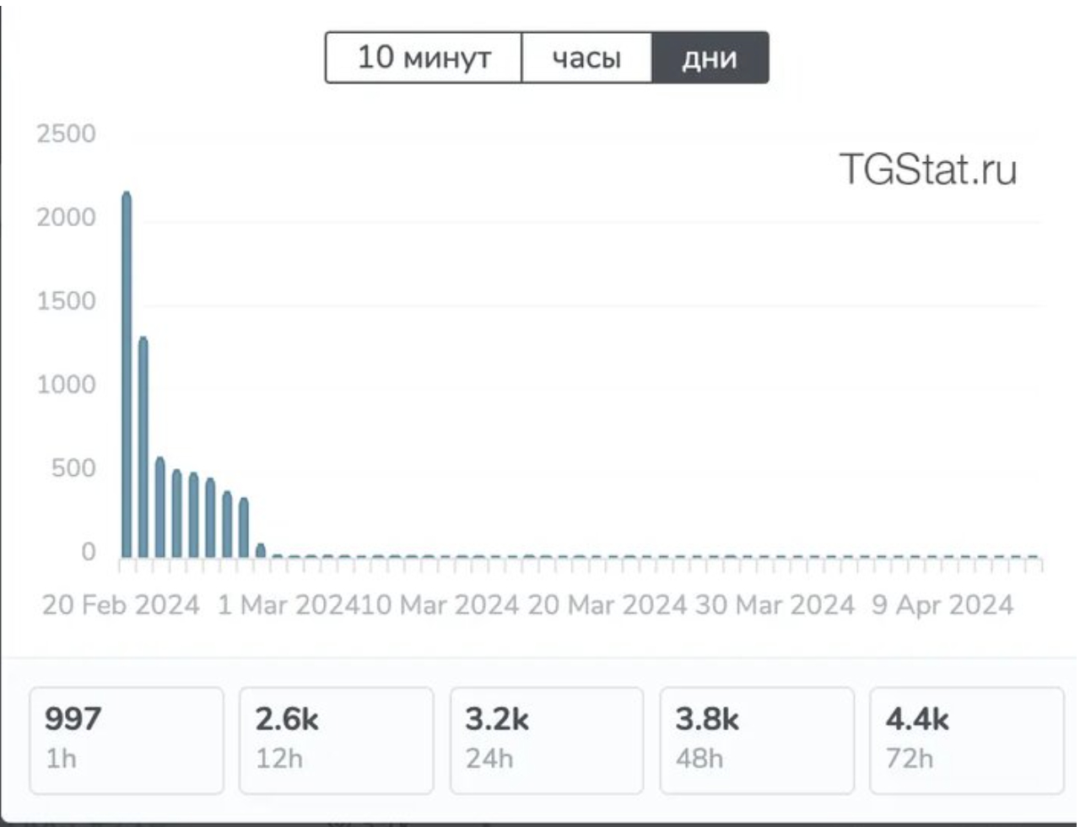1080x827 pixels.
Task: Select the 9 Apr 2024 date label
Action: (942, 605)
